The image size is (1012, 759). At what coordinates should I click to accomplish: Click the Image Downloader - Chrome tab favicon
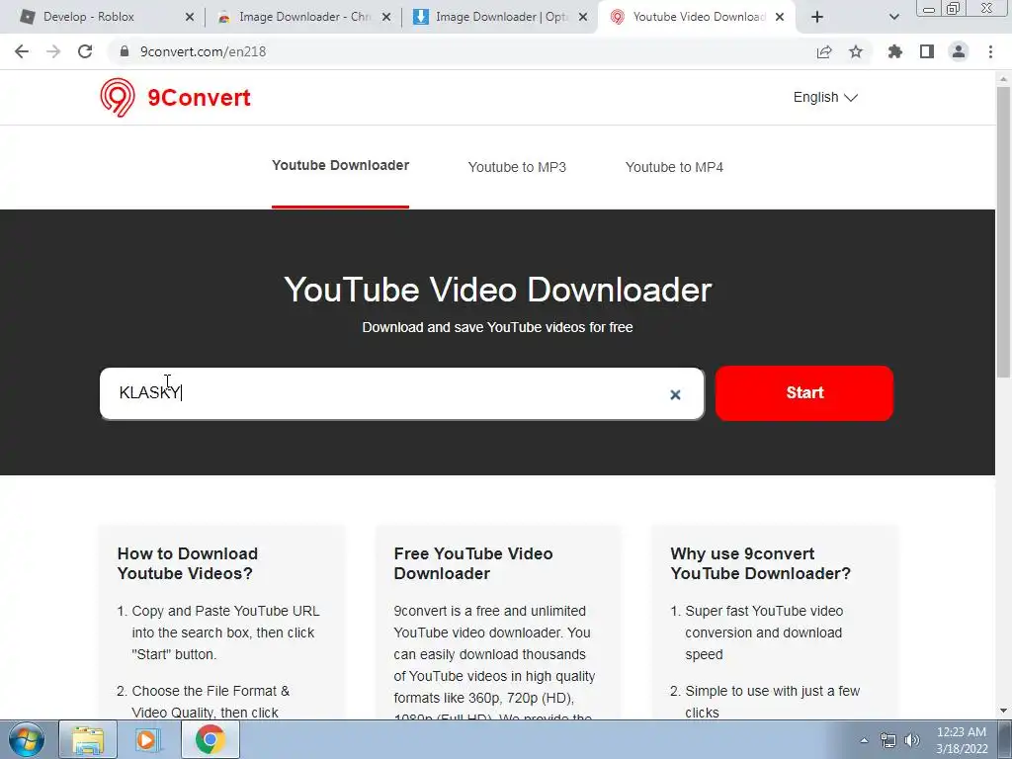point(224,17)
